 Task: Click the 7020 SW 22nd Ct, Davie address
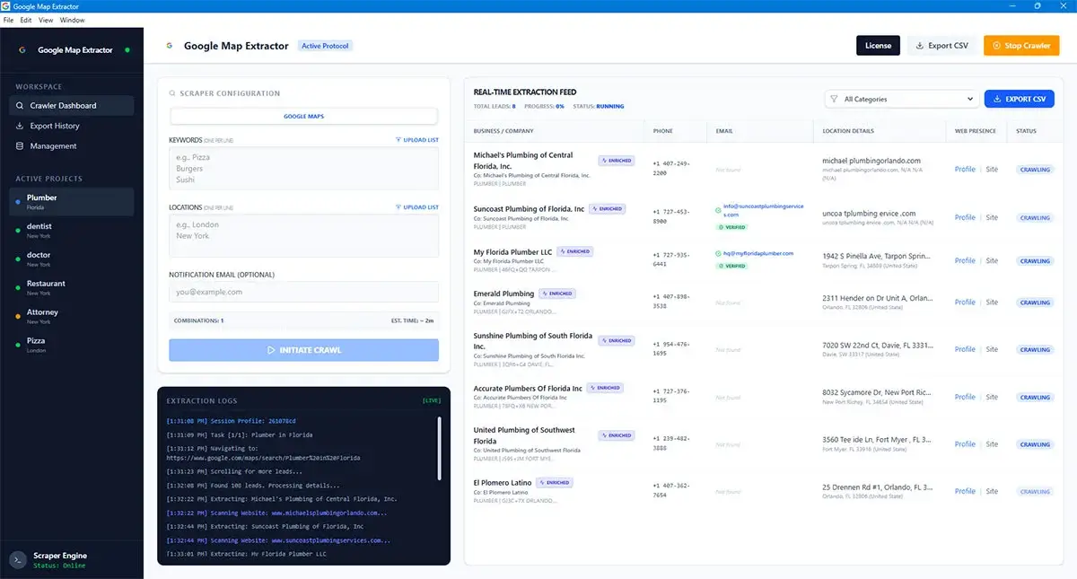pos(878,345)
